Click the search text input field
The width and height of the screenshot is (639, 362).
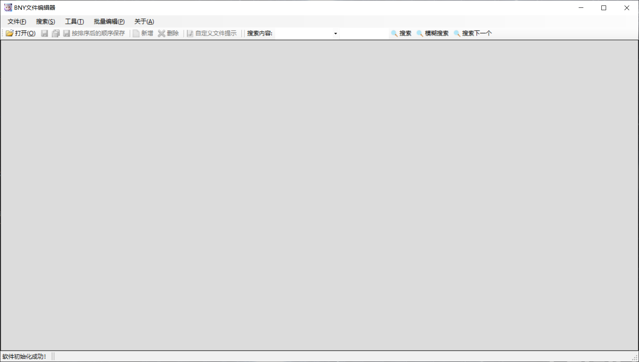pyautogui.click(x=364, y=33)
